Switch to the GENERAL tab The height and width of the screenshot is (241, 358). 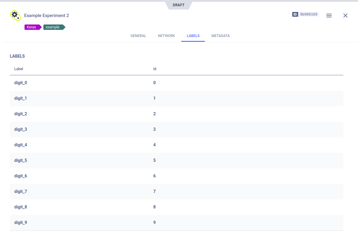point(138,36)
